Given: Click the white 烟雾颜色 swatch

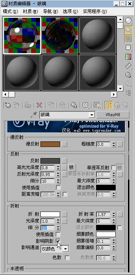Looking at the screenshot, I should pos(106,234).
